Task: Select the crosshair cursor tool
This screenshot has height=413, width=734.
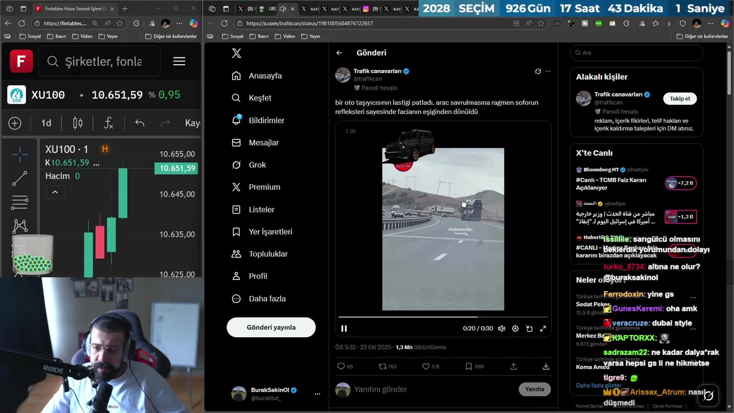Action: click(20, 154)
